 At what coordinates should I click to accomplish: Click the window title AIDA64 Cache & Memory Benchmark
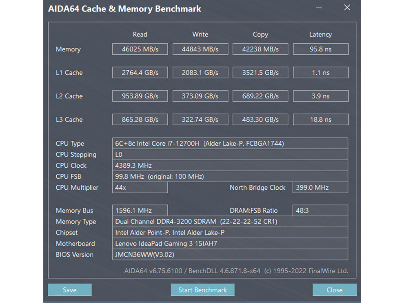(124, 9)
